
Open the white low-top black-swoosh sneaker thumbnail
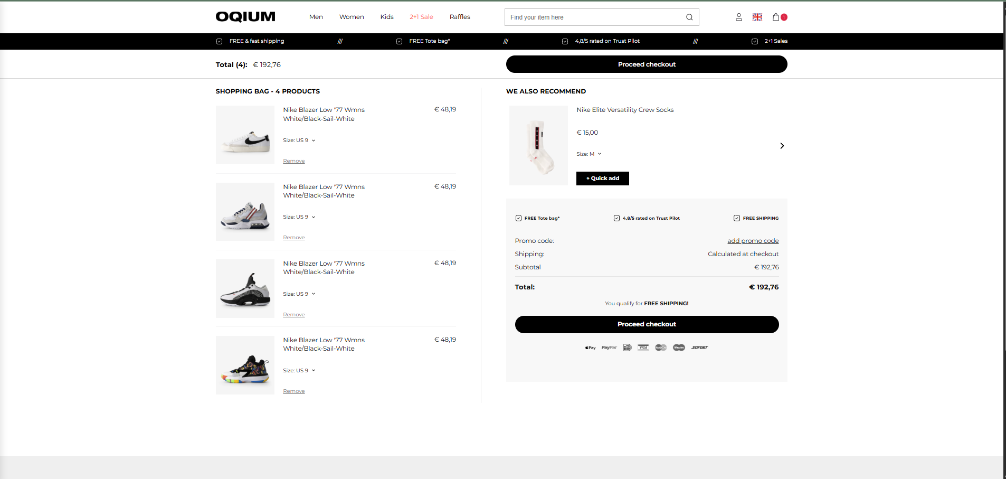245,135
